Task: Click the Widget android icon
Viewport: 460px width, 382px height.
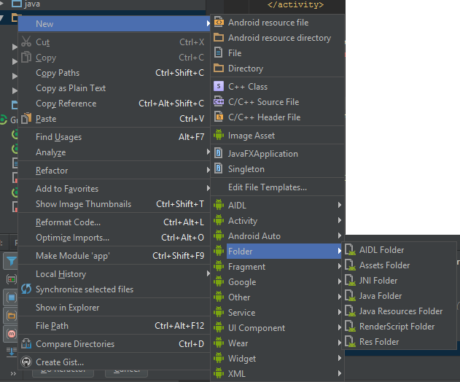Action: pyautogui.click(x=219, y=358)
